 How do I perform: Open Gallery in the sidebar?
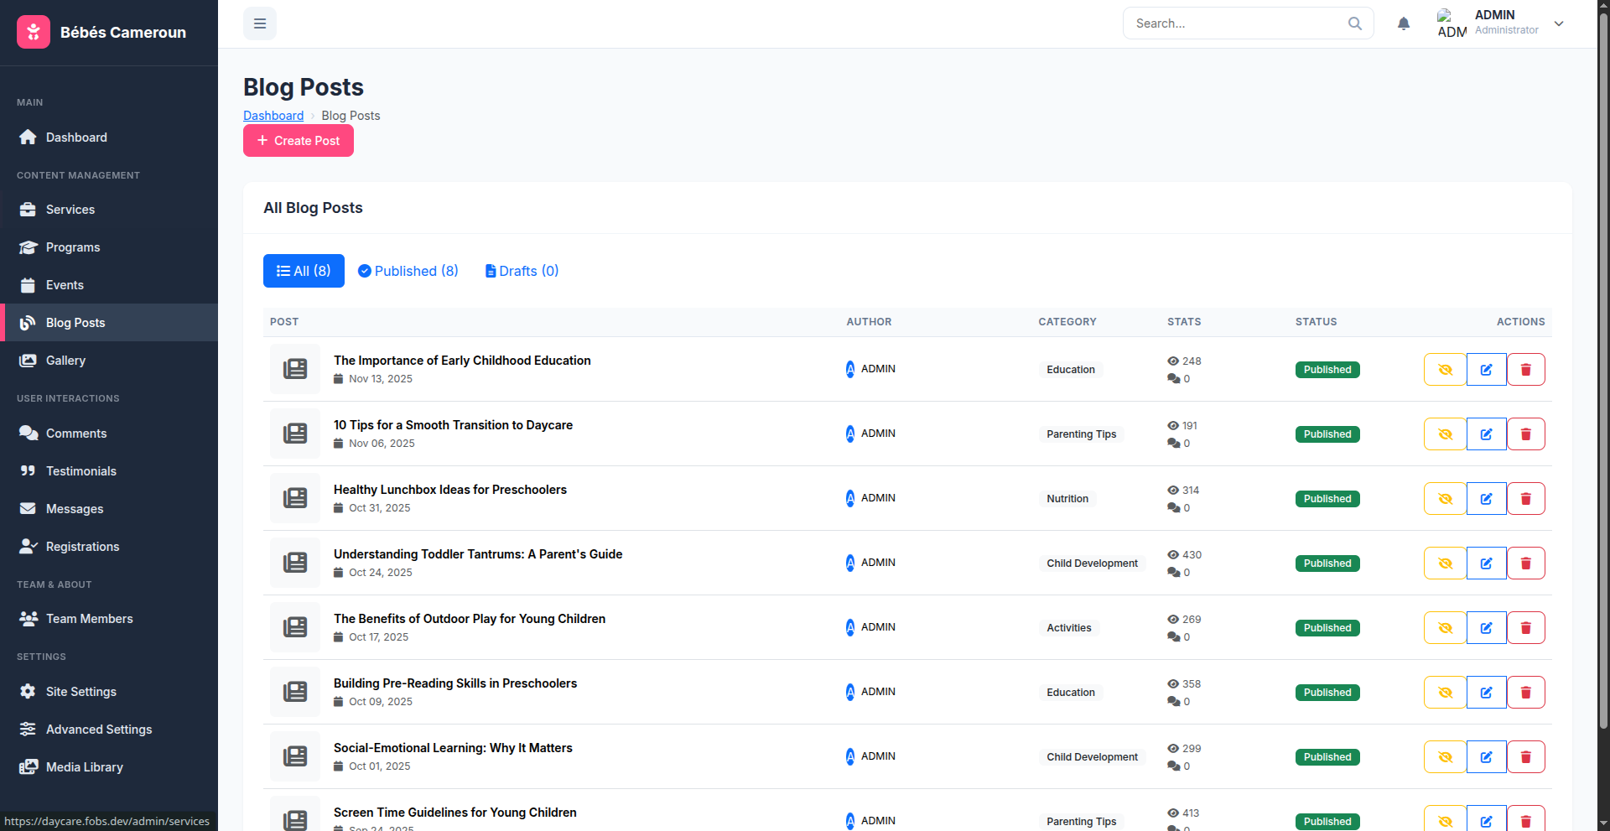pyautogui.click(x=65, y=361)
